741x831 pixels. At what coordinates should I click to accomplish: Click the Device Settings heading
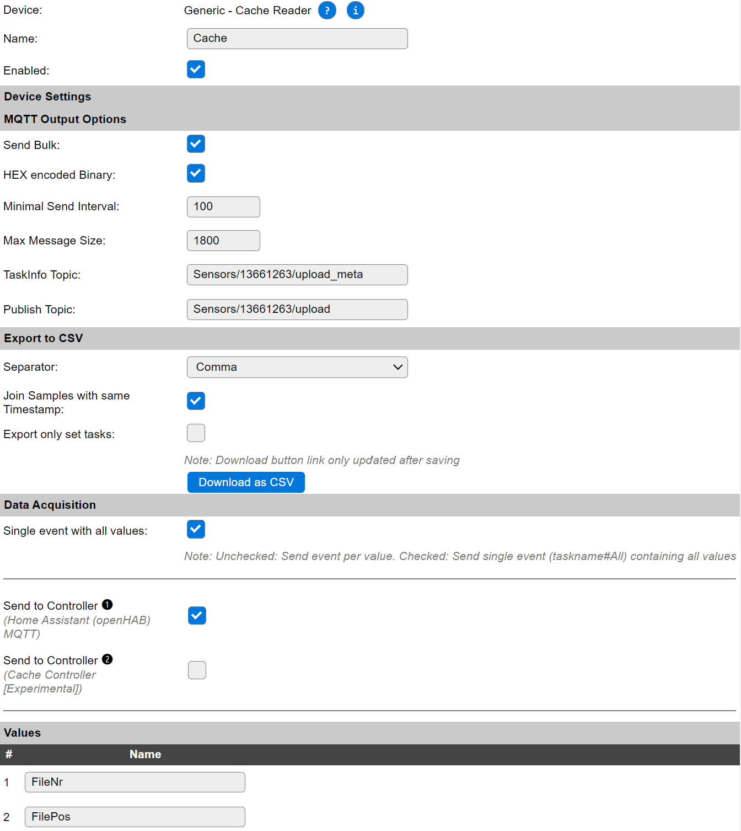[x=47, y=97]
